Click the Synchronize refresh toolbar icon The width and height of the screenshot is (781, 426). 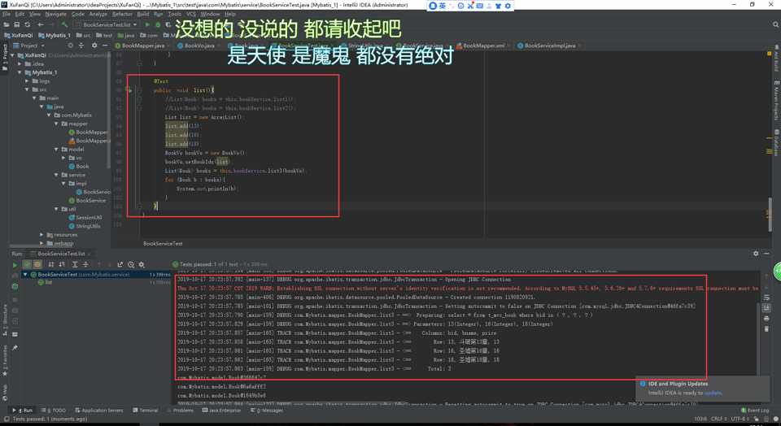(x=28, y=24)
